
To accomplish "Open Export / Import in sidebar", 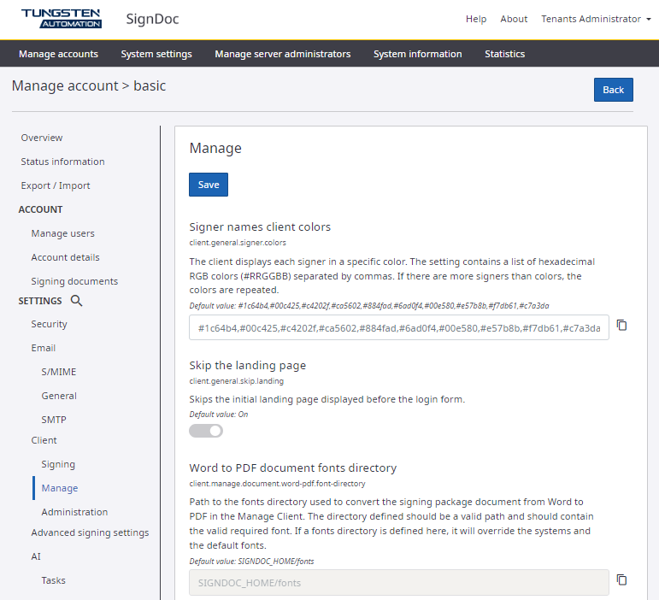I will [56, 185].
